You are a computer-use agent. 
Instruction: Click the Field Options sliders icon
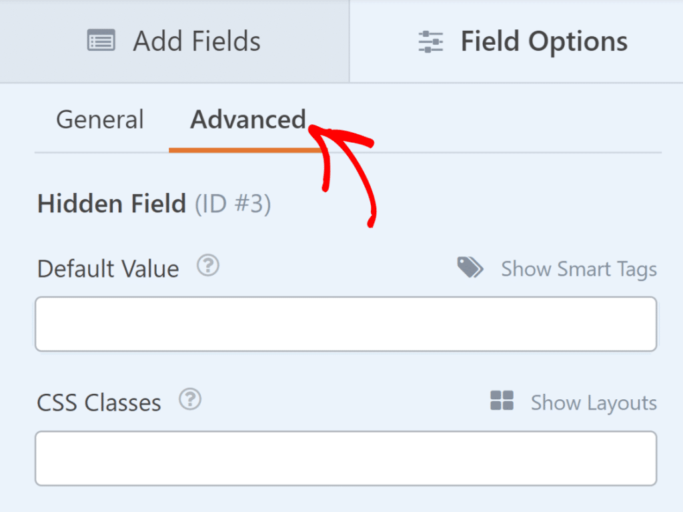click(x=431, y=40)
